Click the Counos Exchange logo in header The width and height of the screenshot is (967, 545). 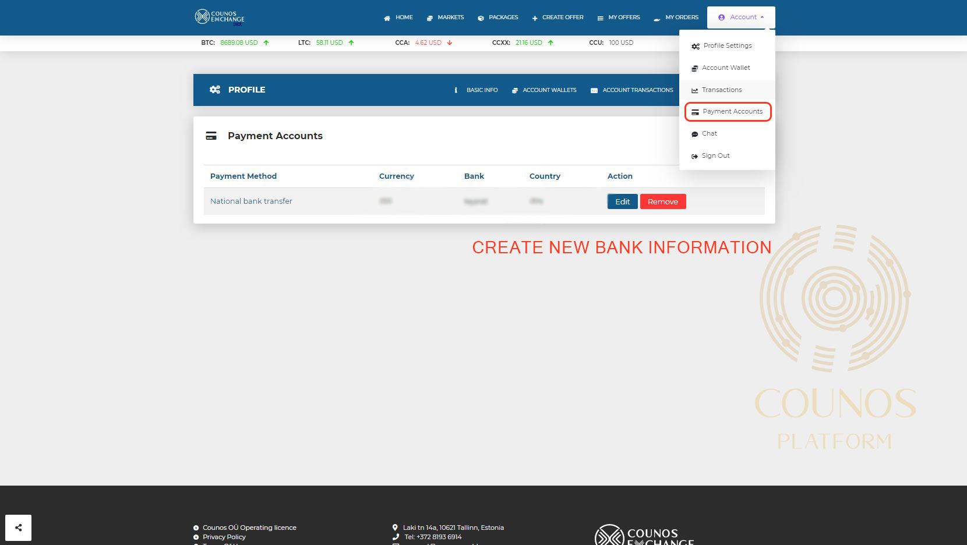(220, 17)
